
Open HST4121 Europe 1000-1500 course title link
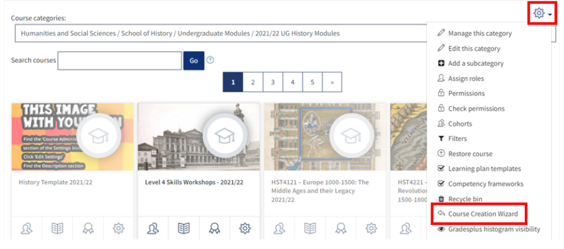(320, 191)
